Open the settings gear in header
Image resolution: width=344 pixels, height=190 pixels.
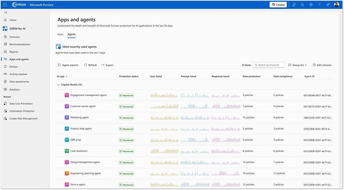(x=311, y=5)
